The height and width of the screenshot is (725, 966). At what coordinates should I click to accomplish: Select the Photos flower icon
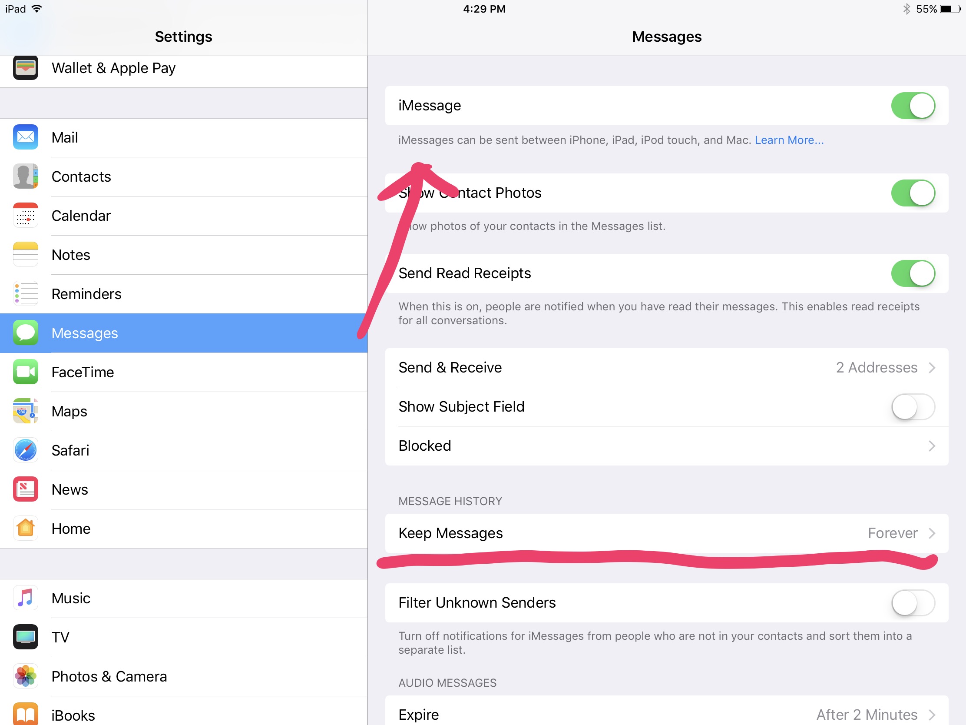(25, 676)
